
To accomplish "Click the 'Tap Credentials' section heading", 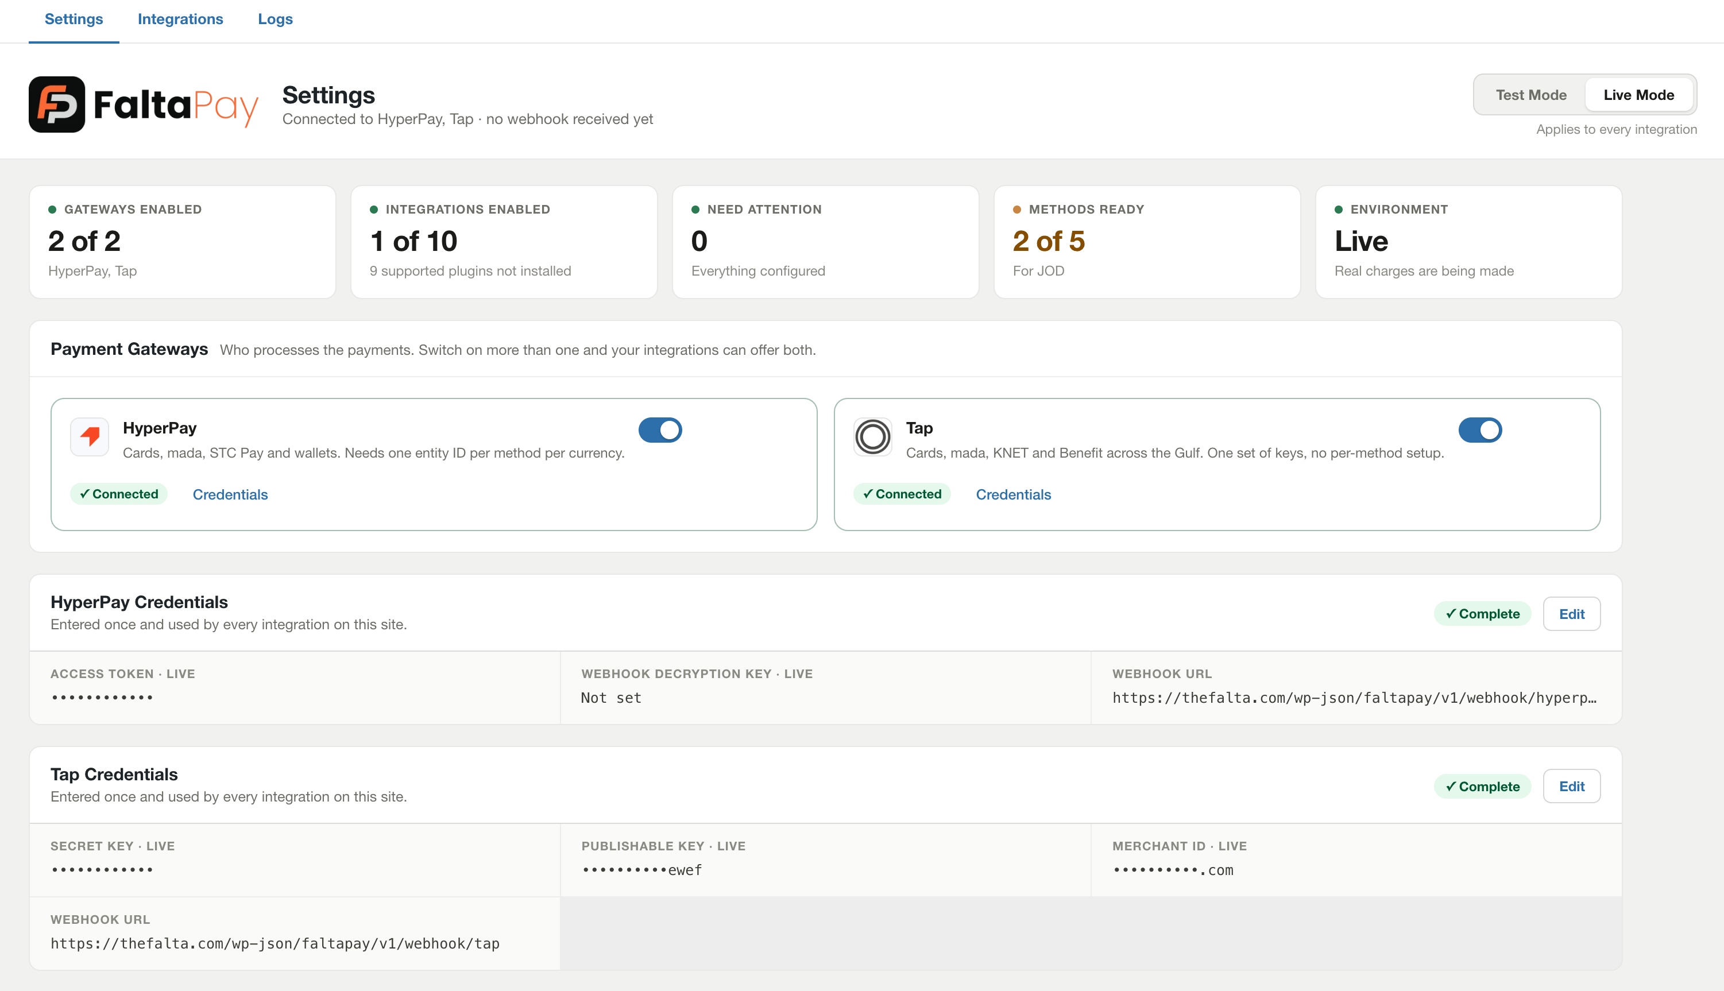I will click(x=114, y=775).
